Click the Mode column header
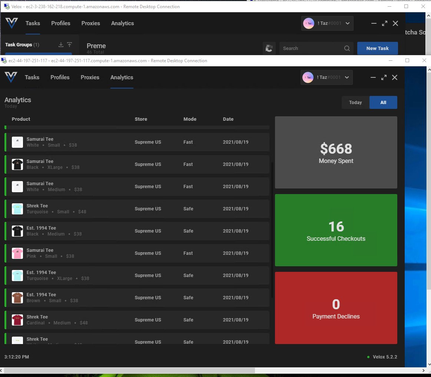This screenshot has width=431, height=377. 190,119
